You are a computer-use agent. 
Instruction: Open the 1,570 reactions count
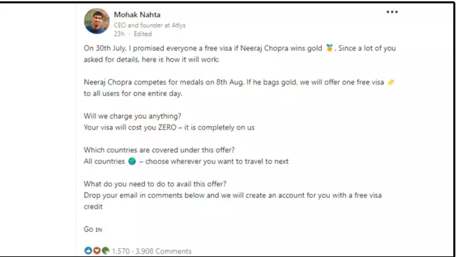click(121, 251)
